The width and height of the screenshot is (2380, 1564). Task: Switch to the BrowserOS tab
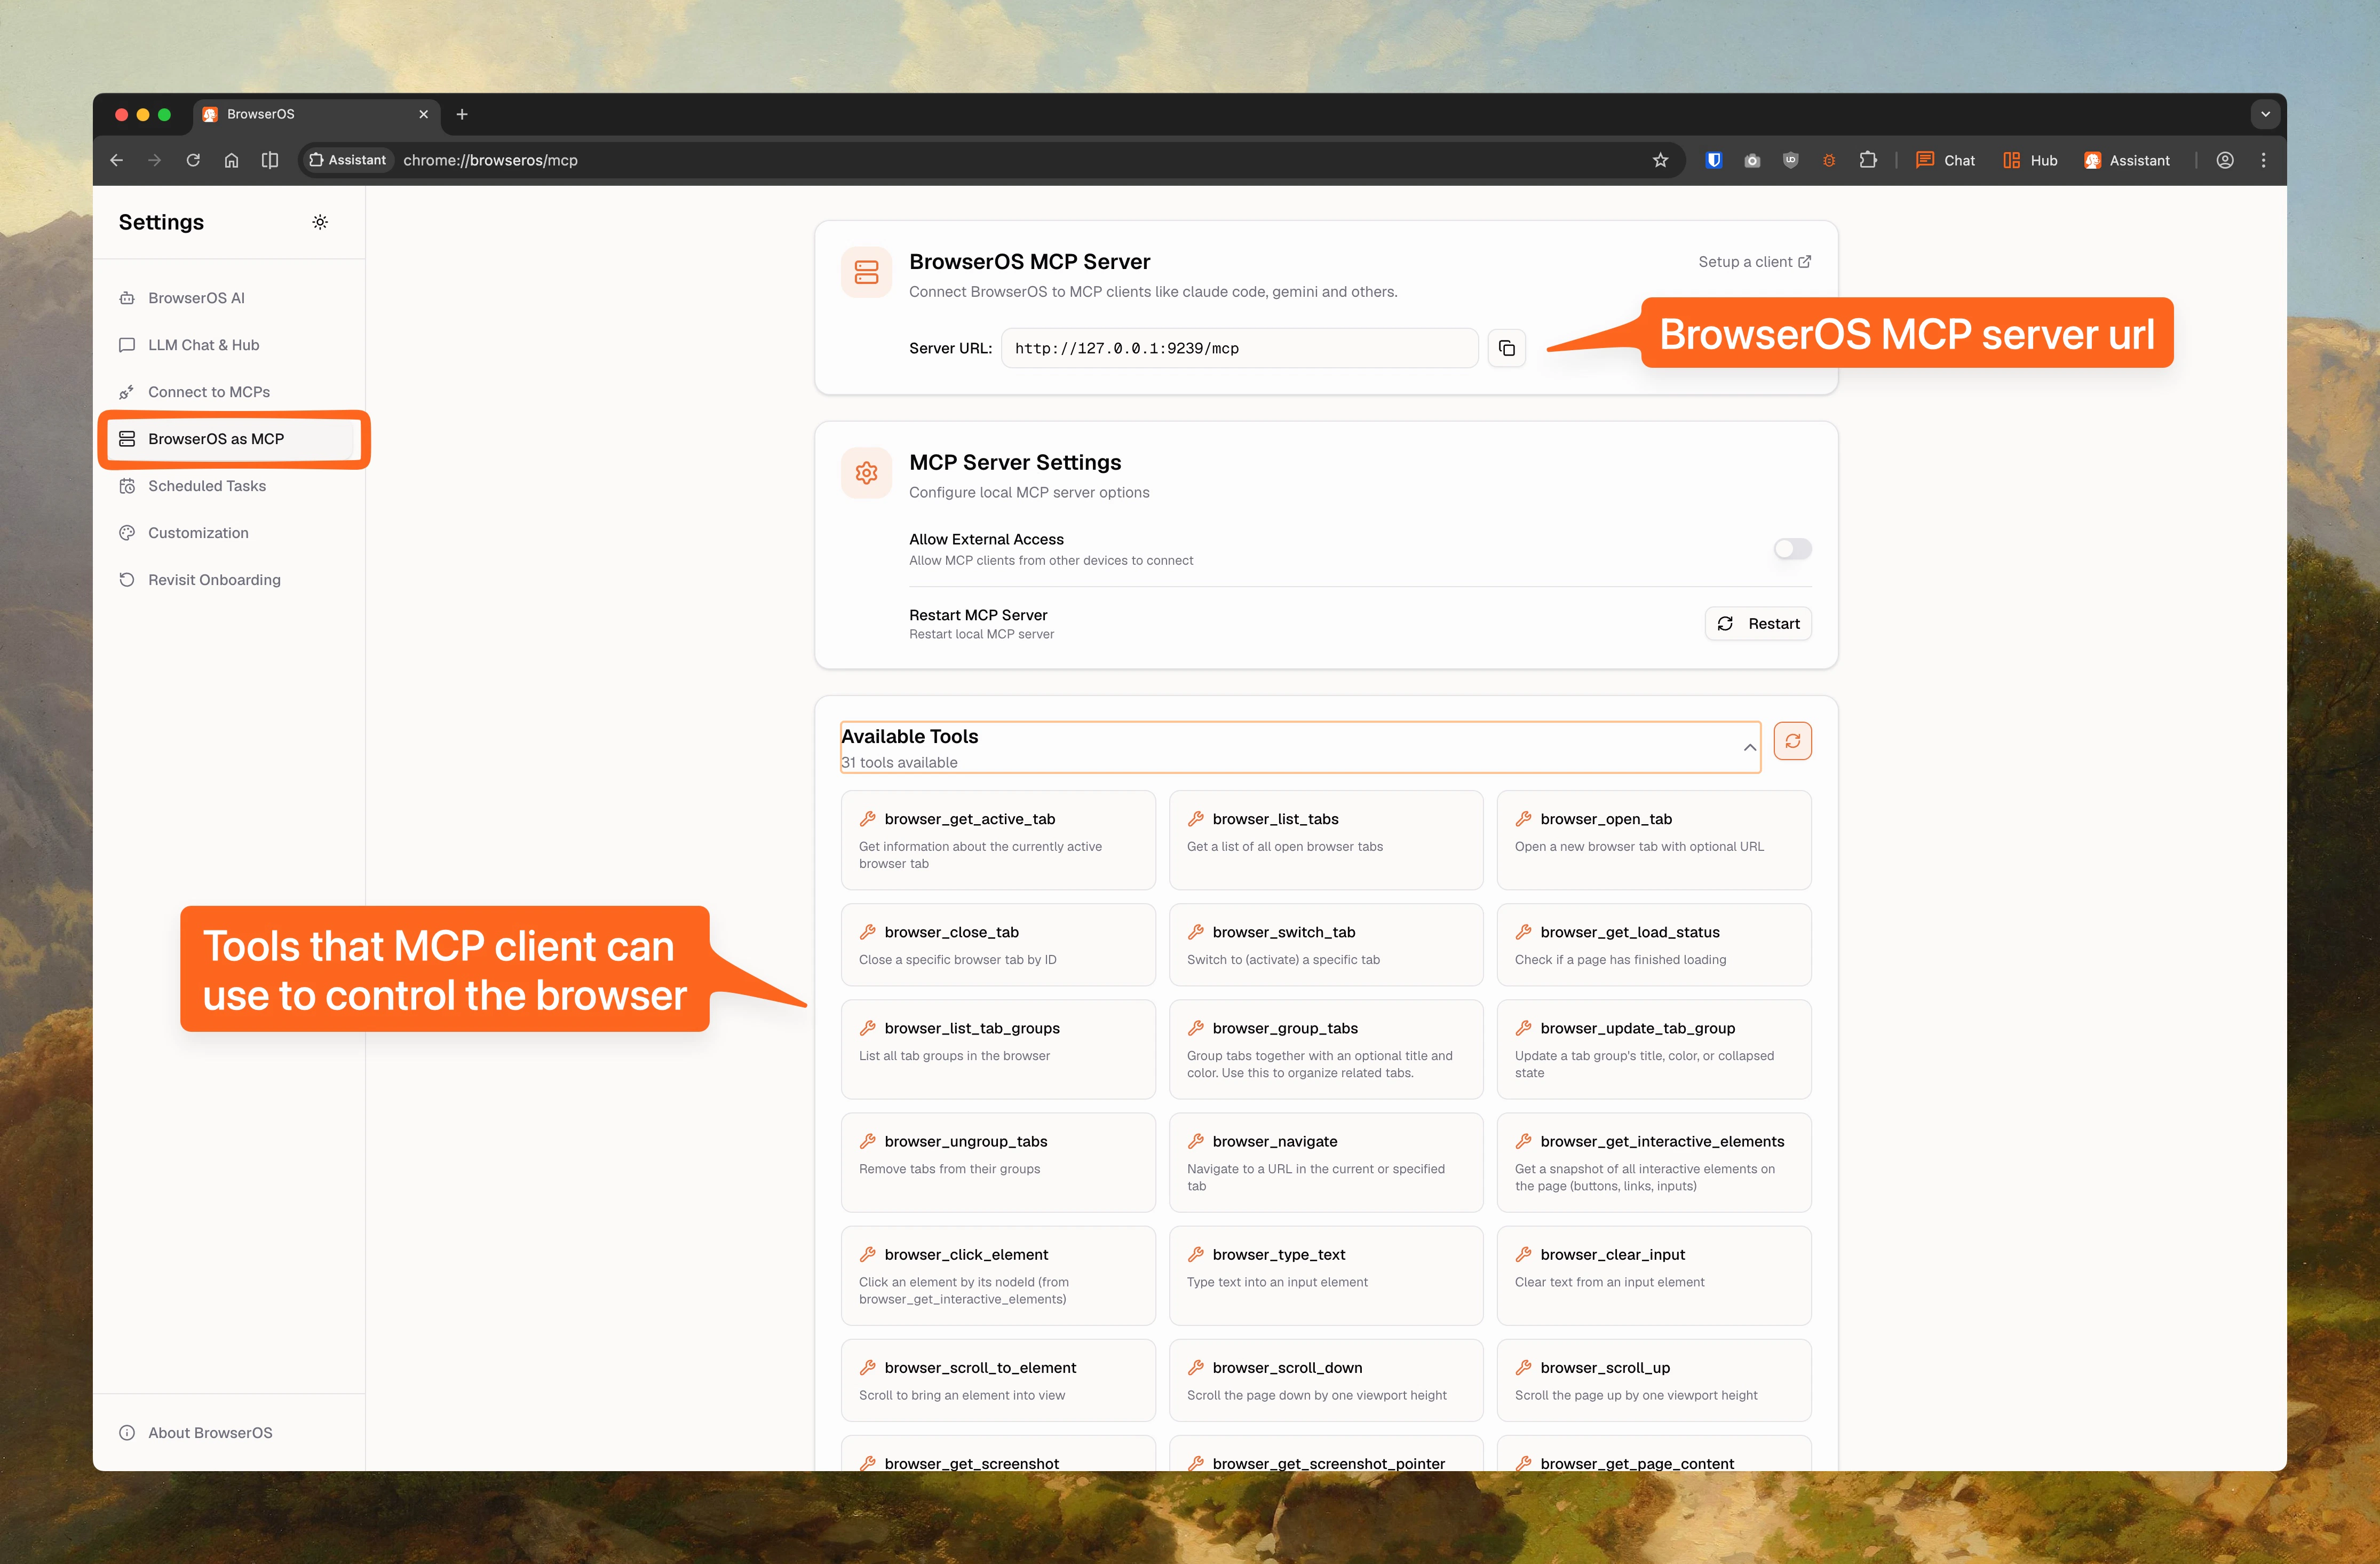pos(300,114)
